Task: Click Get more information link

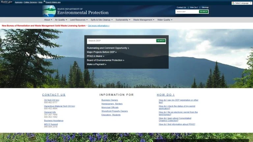Action: [98, 26]
